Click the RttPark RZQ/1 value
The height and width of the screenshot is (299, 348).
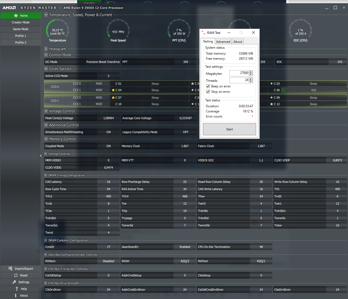point(261,261)
